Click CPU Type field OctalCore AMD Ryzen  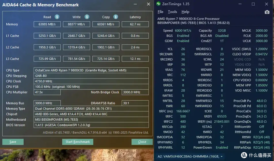pyautogui.click(x=91, y=70)
